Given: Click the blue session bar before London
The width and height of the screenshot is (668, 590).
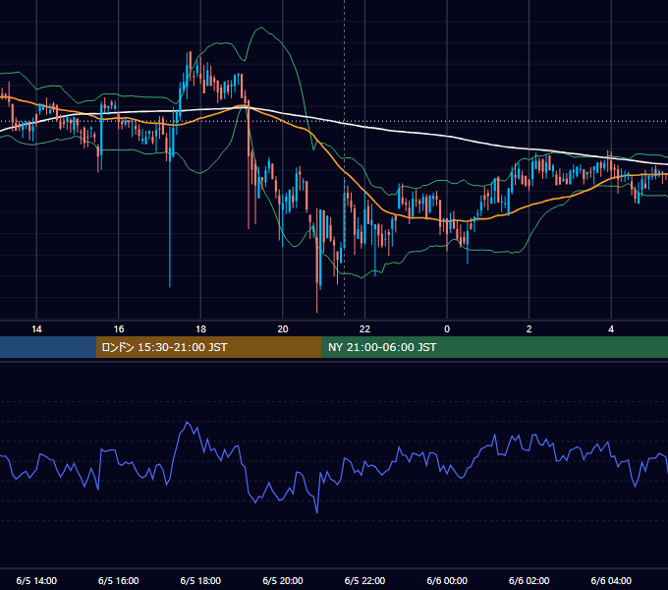Looking at the screenshot, I should tap(48, 347).
